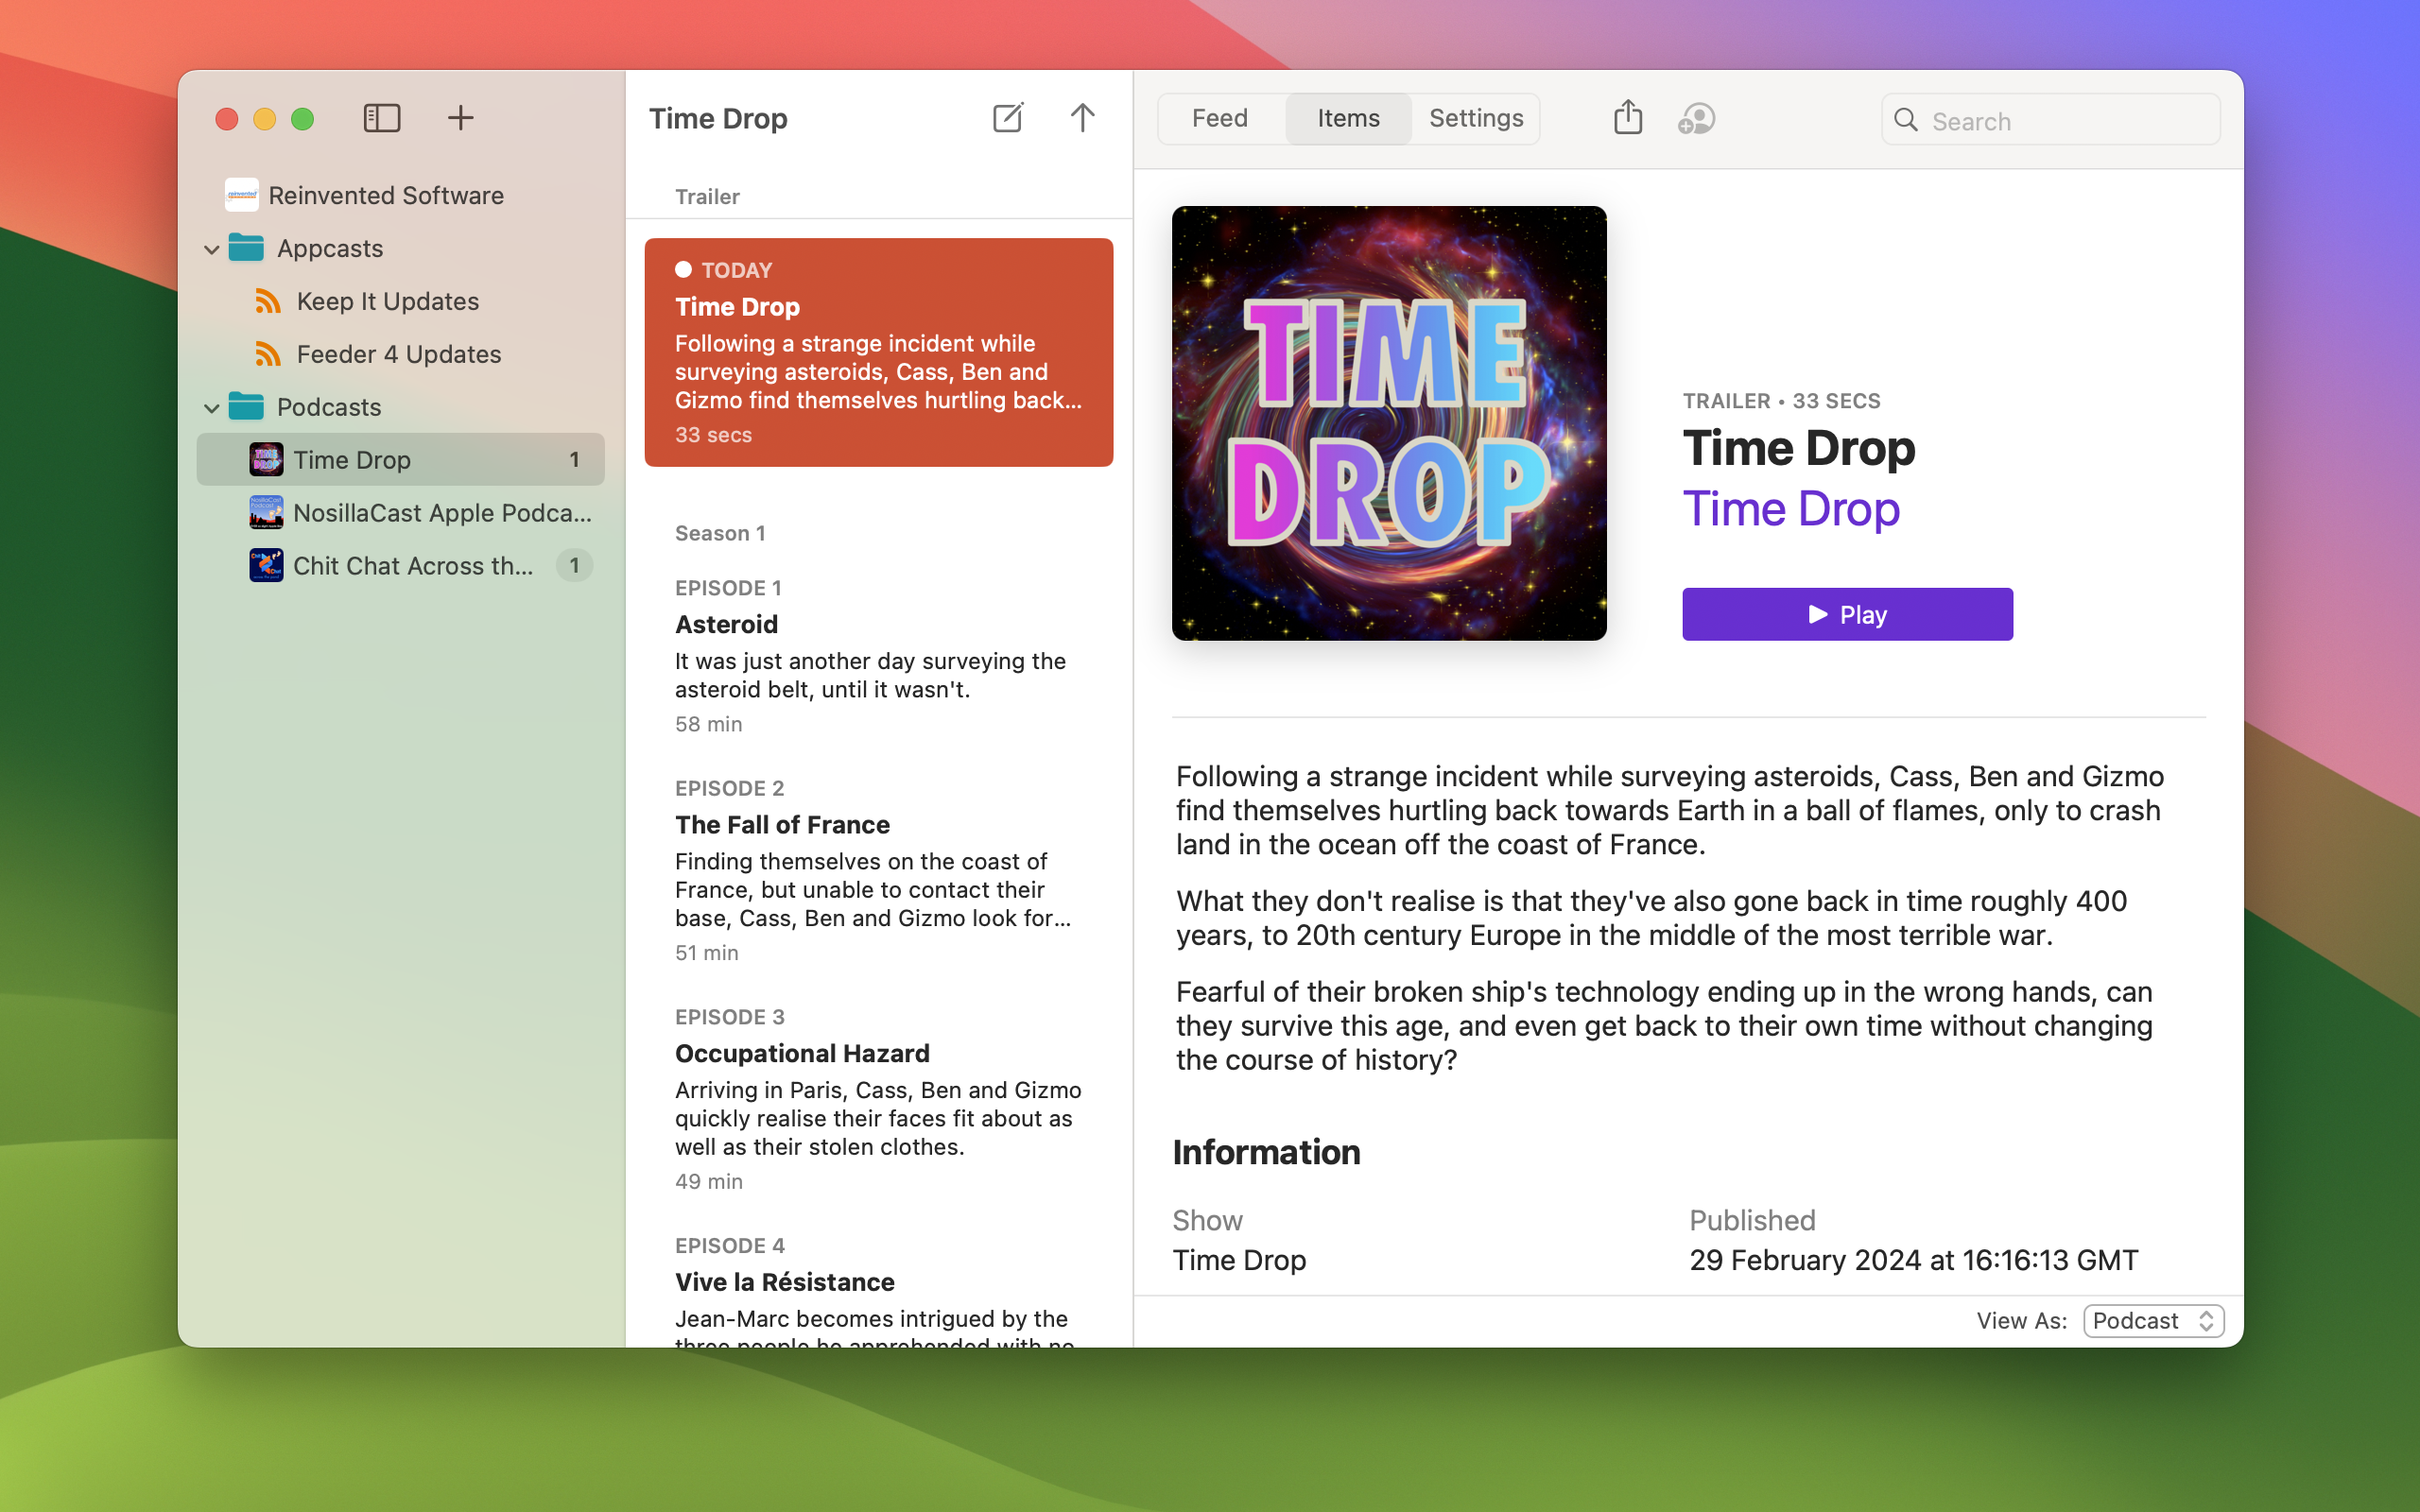Click the 51 min duration label
2420x1512 pixels.
point(706,953)
